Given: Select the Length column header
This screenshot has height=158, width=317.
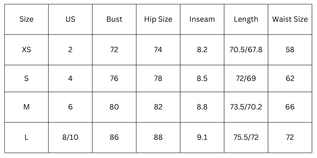Looking at the screenshot, I should click(246, 19).
